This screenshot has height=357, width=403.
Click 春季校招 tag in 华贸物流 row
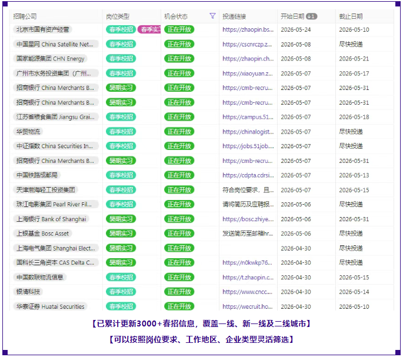[121, 132]
